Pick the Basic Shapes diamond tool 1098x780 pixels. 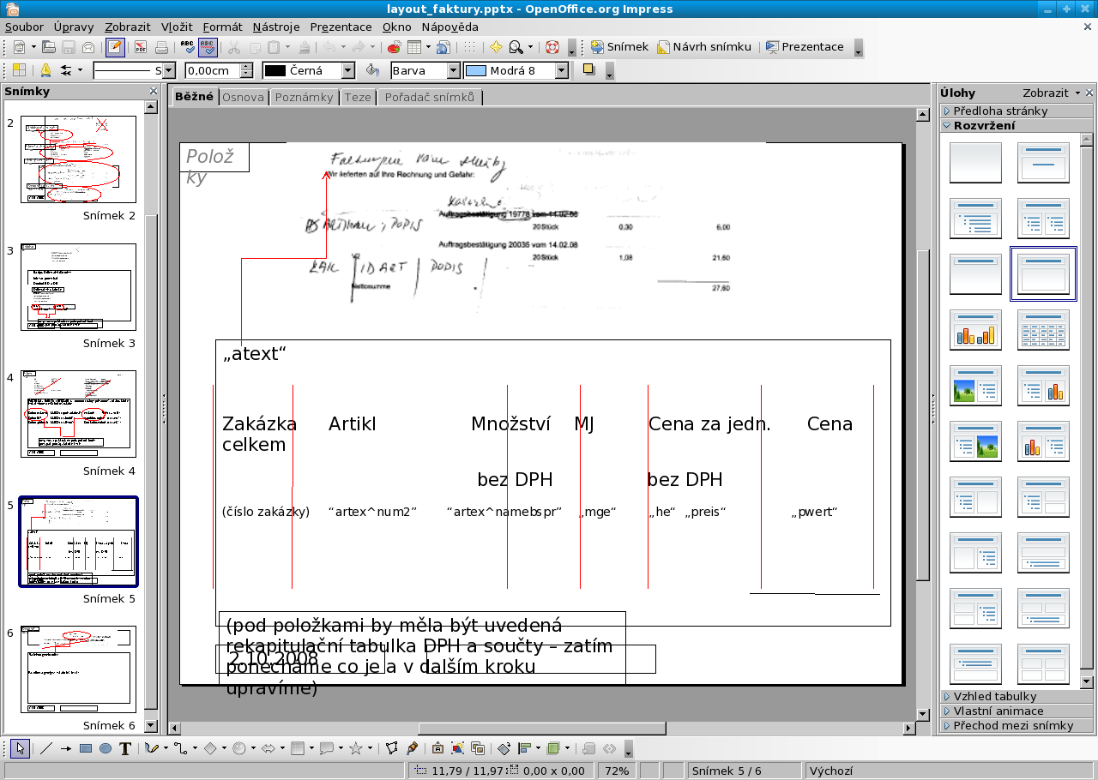(209, 748)
